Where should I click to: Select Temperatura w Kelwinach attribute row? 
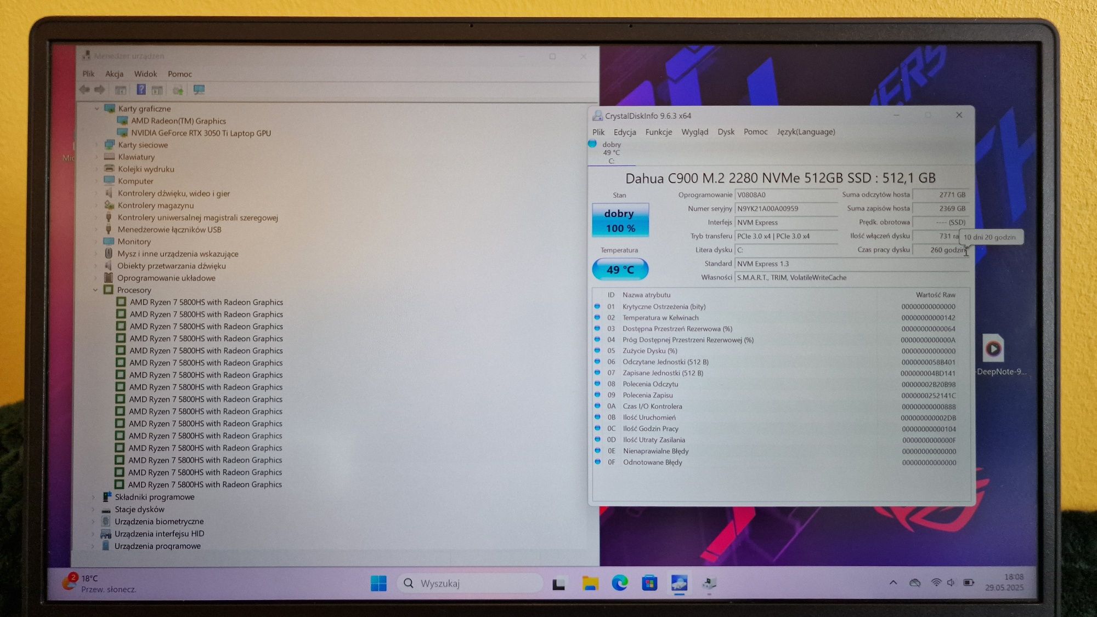(781, 318)
